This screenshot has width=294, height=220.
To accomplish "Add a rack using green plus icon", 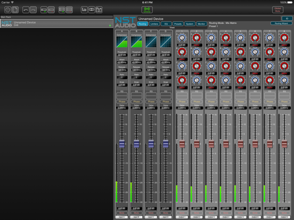I will 62,10.
